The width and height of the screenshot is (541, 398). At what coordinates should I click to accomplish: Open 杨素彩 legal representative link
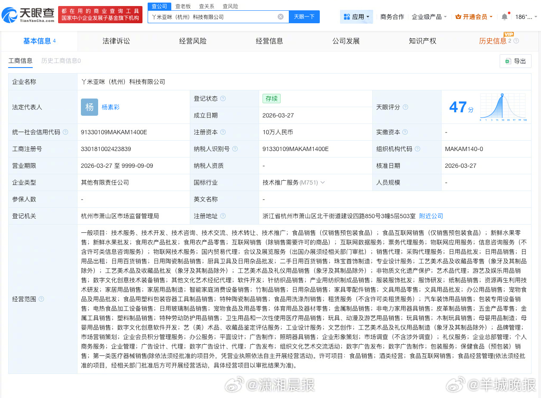click(111, 107)
